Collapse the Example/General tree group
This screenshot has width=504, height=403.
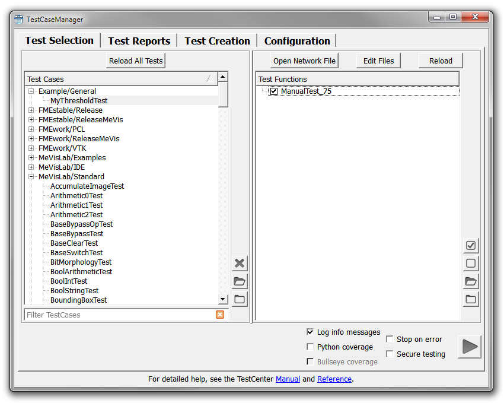31,91
